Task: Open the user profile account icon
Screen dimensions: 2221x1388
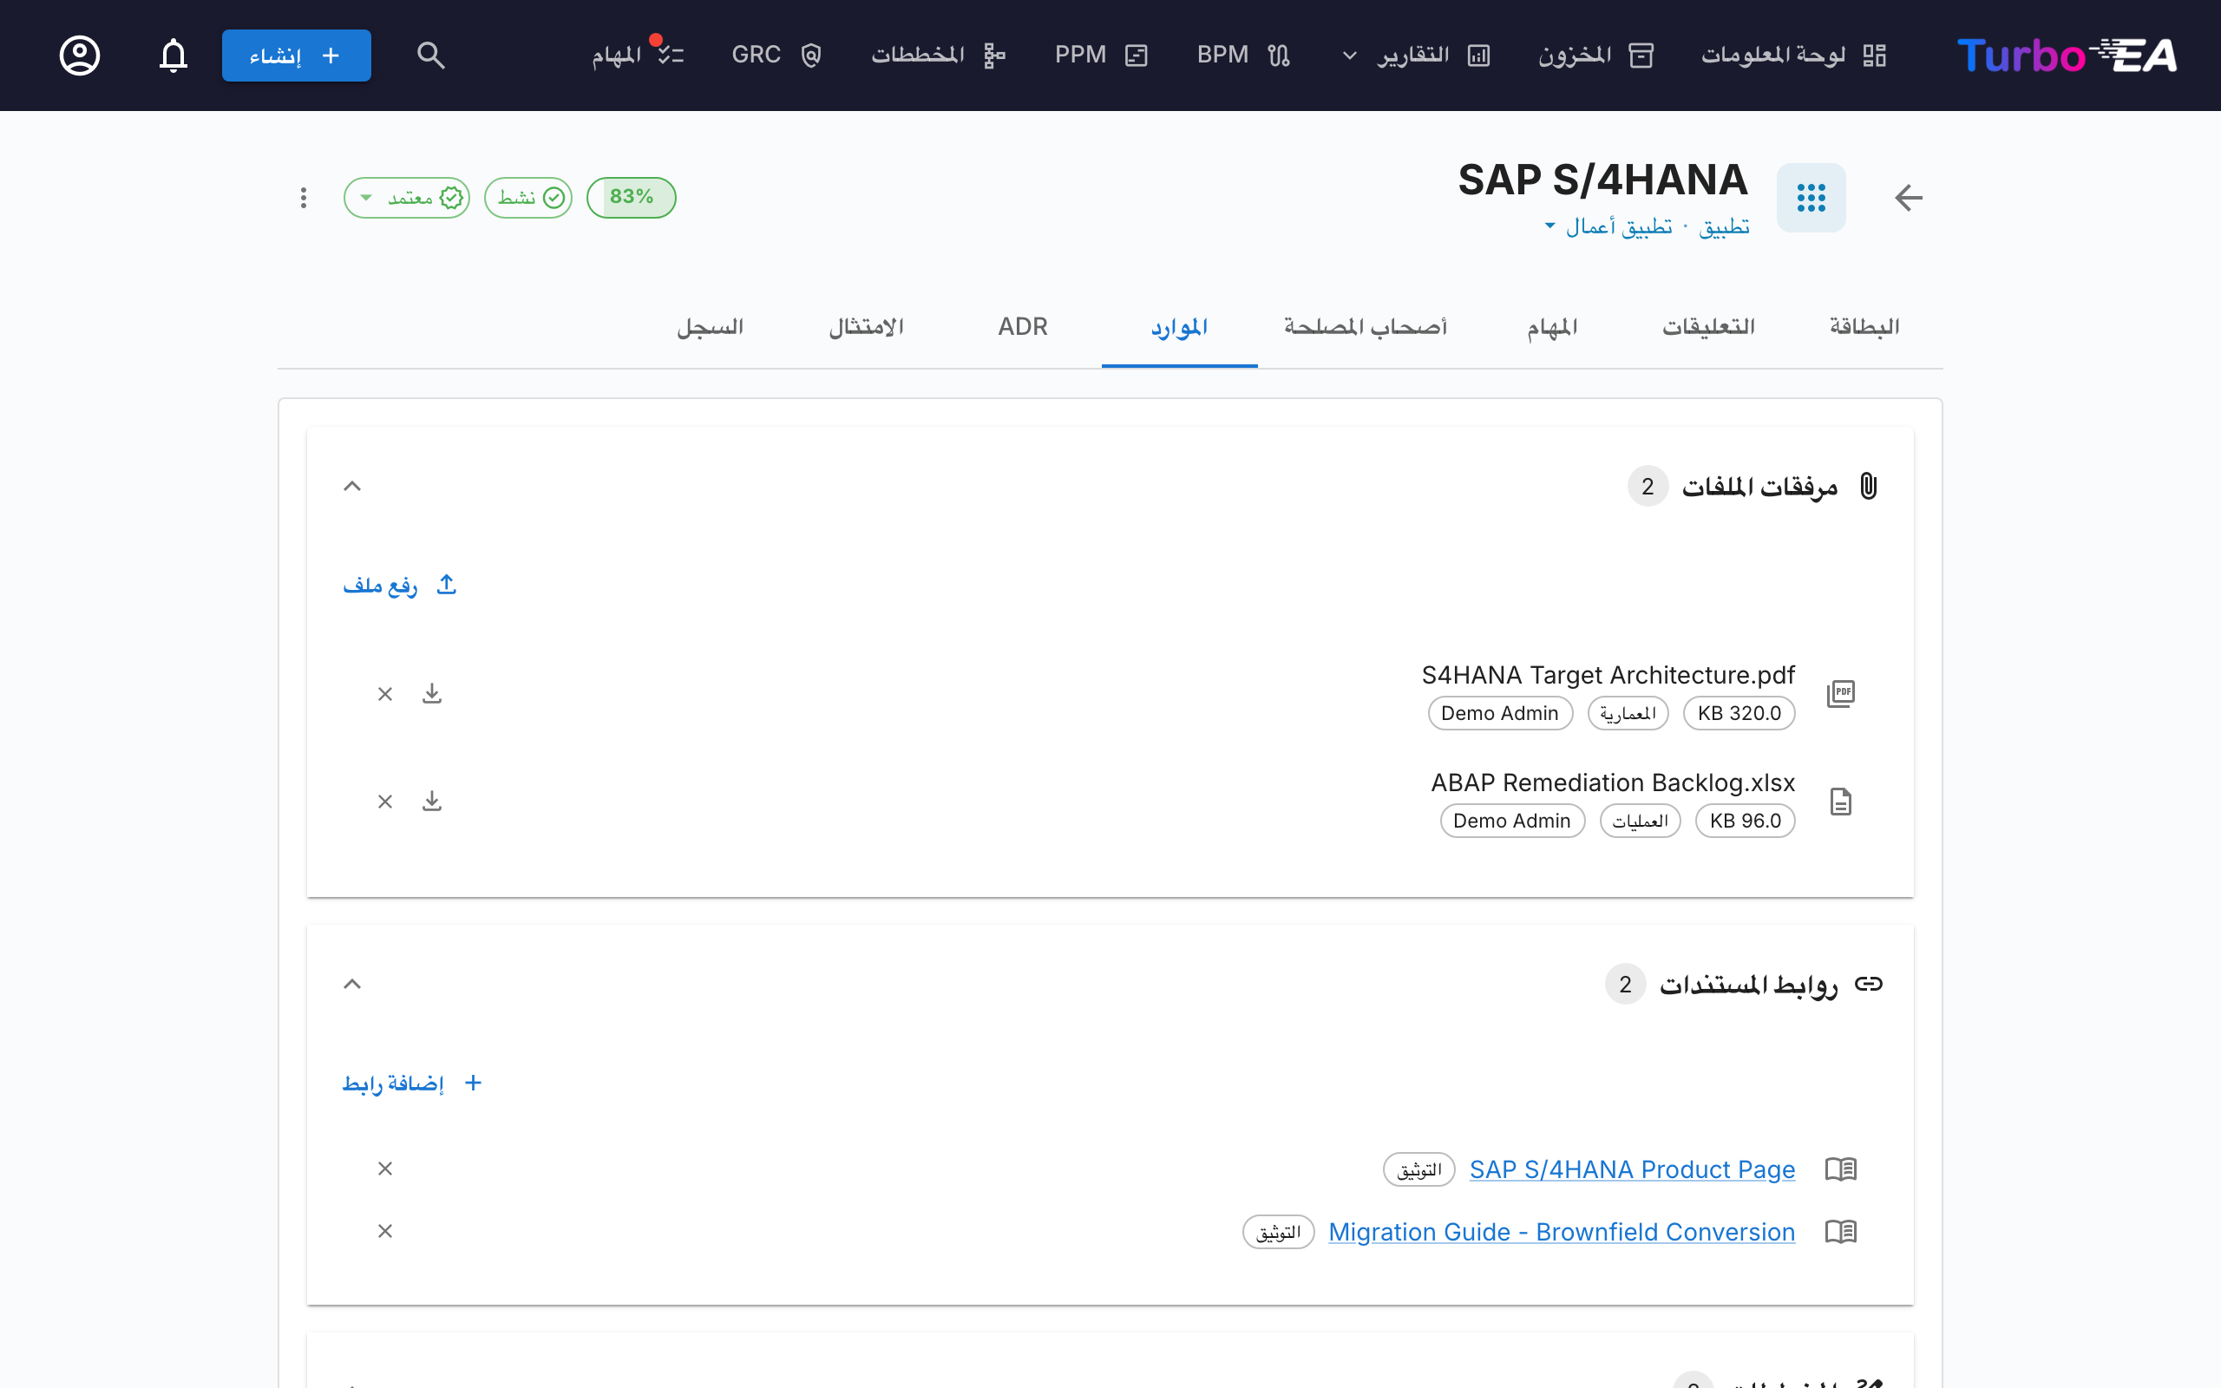Action: (x=80, y=55)
